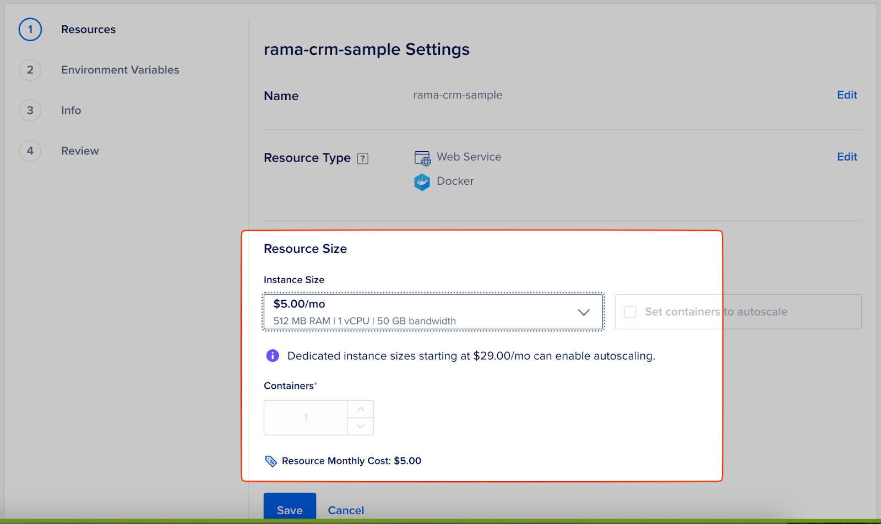Decrease containers with the down arrow
881x524 pixels.
click(x=361, y=427)
